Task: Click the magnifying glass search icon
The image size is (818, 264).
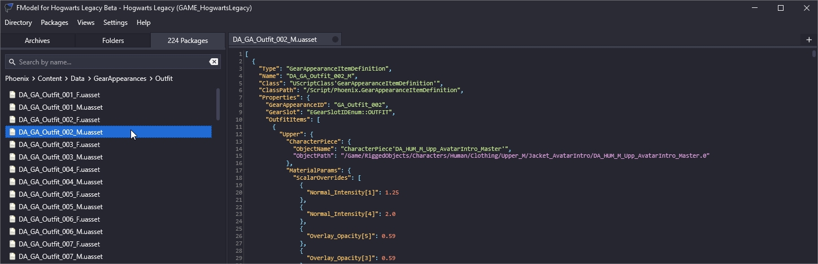Action: (x=11, y=62)
